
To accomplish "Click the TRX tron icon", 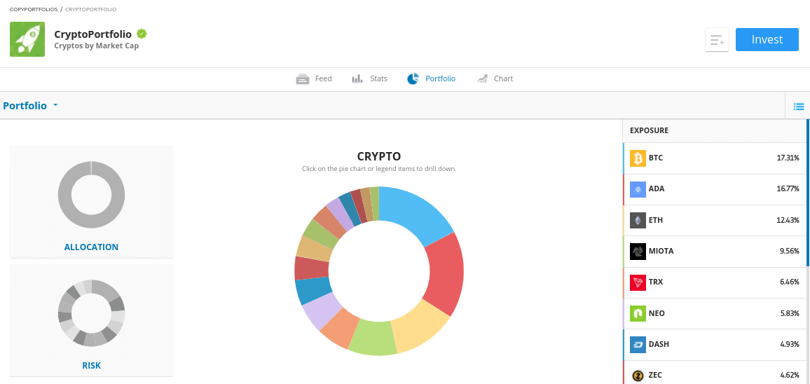I will coord(638,282).
